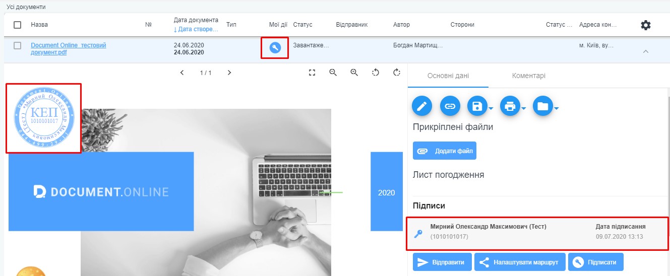
Task: Click the key icon in Мої дії column
Action: 275,48
